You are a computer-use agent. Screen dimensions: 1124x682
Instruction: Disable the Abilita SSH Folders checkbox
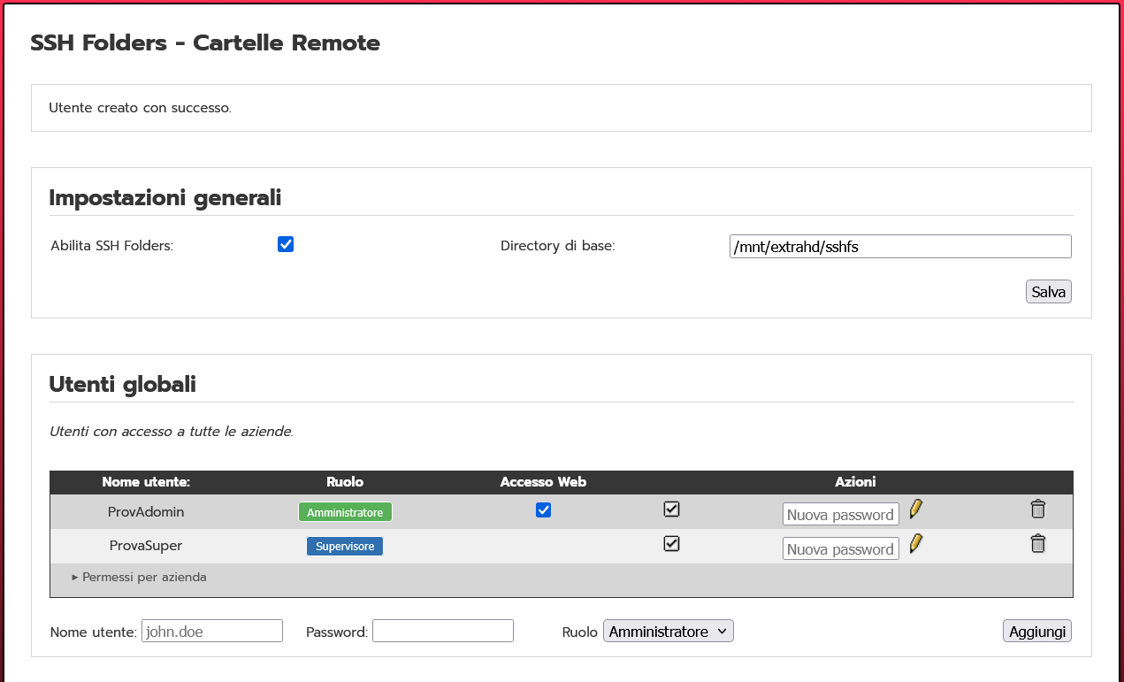pyautogui.click(x=286, y=245)
